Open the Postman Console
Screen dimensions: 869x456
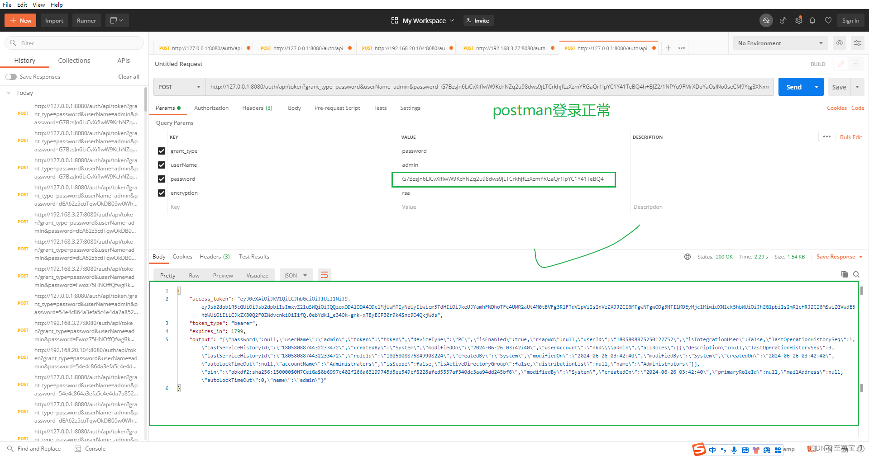(x=90, y=448)
